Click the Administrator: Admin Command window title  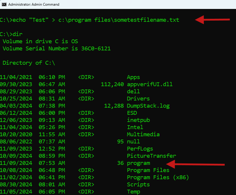click(x=34, y=4)
